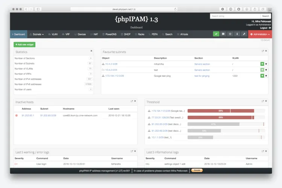Focus the Search string input field
This screenshot has height=188, width=282.
pos(235,16)
